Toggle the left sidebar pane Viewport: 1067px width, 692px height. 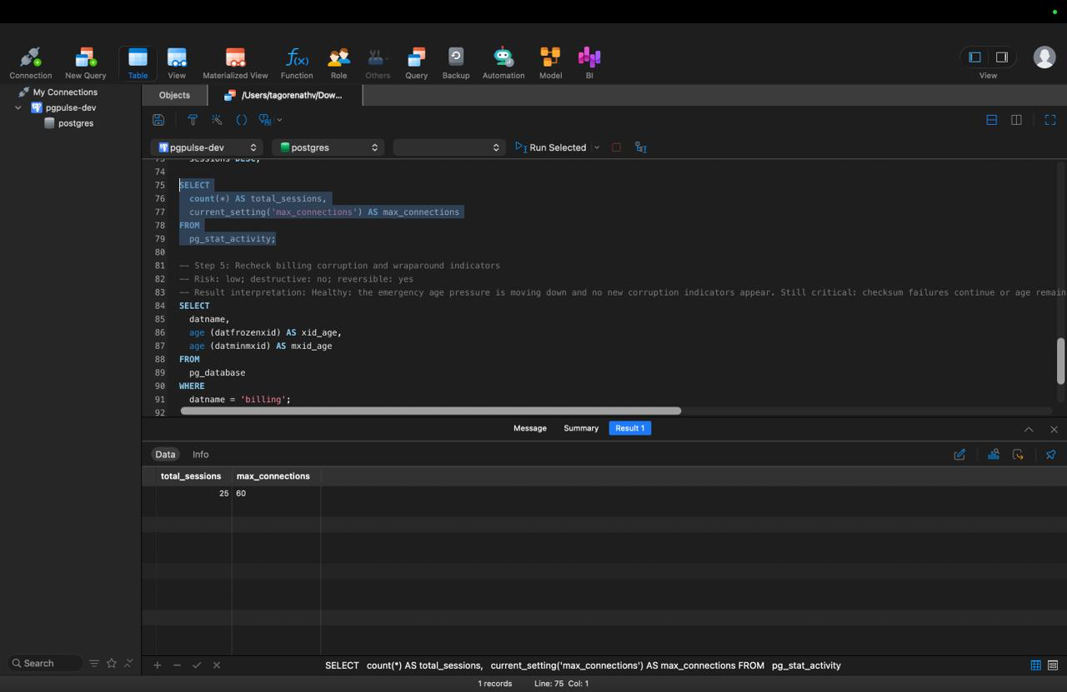click(974, 57)
